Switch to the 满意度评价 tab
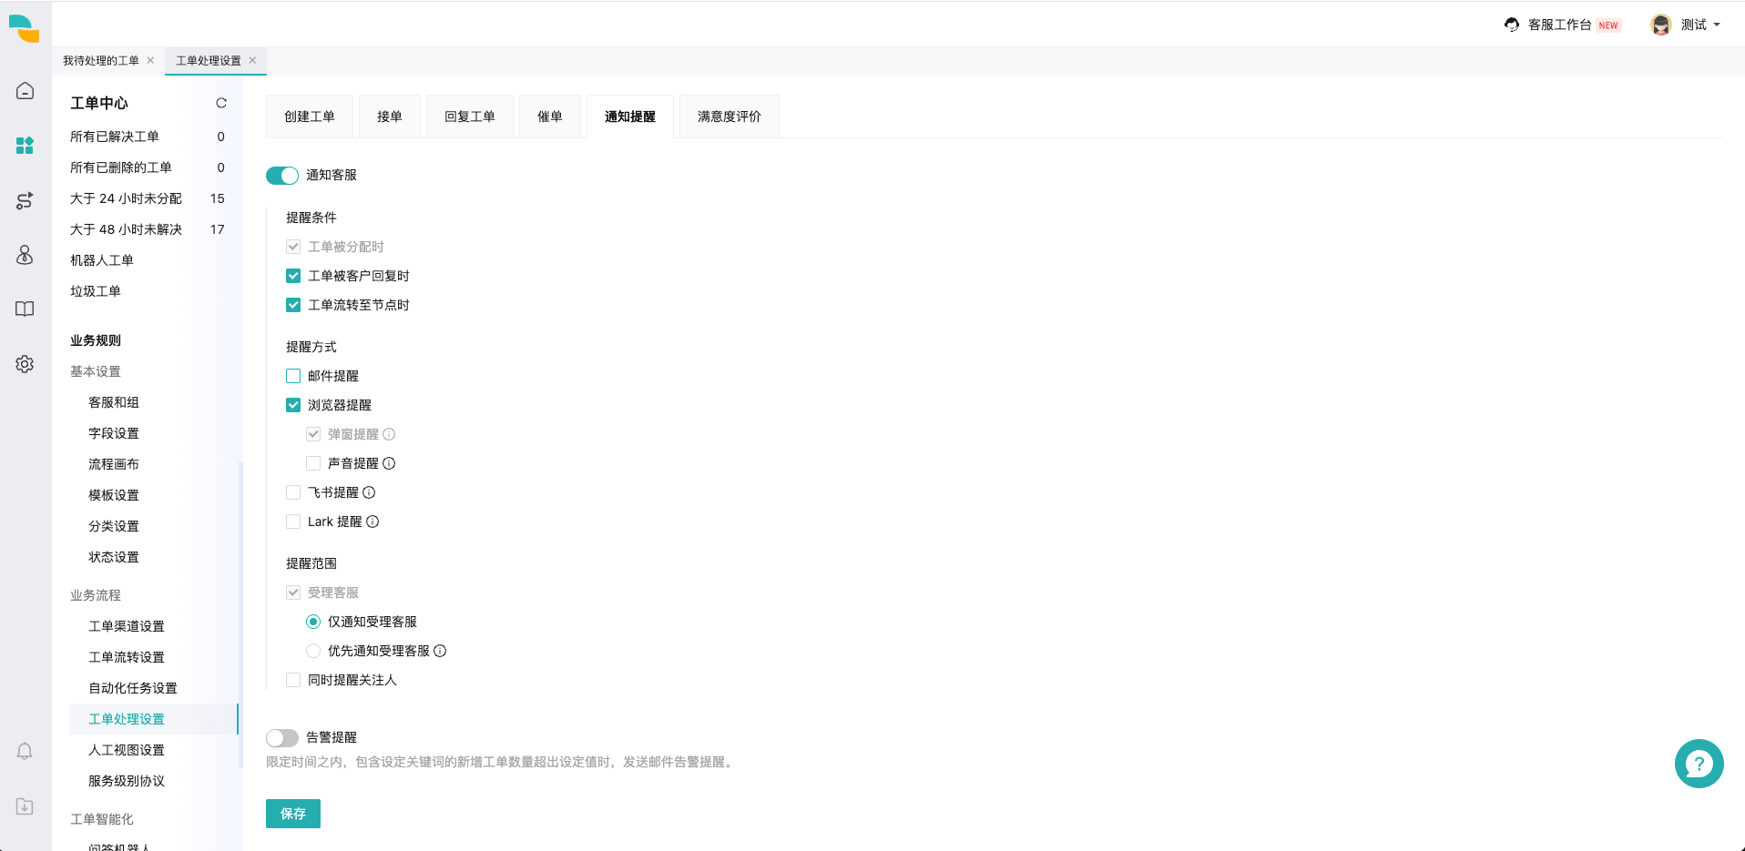Viewport: 1745px width, 851px height. [730, 117]
